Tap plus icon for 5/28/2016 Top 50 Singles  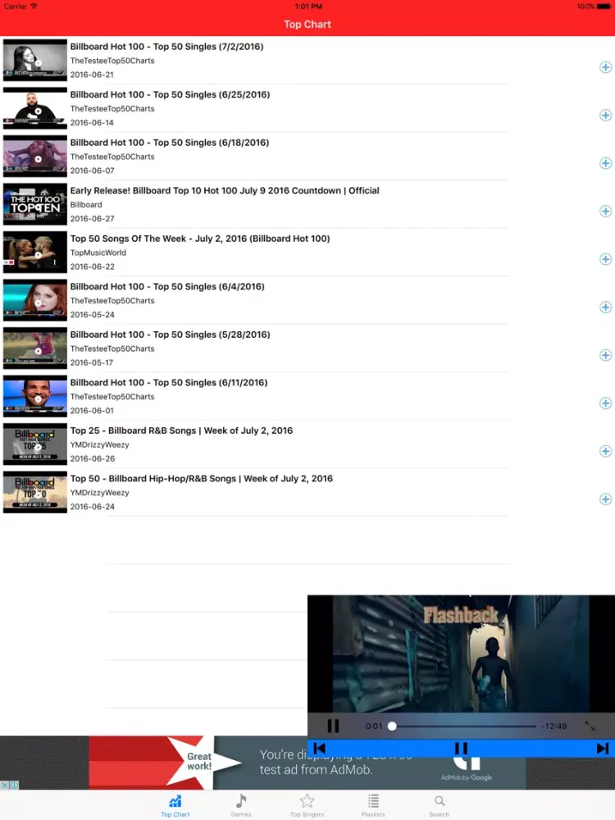[x=605, y=356]
